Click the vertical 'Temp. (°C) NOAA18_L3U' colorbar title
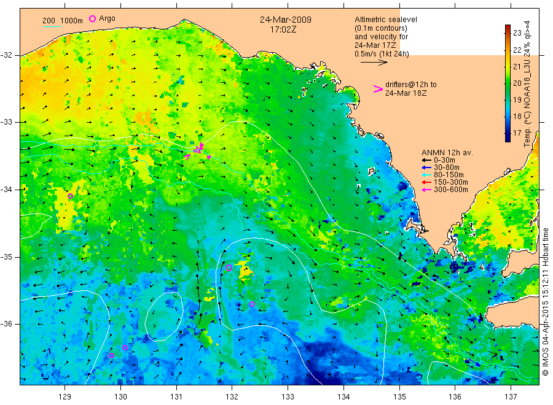This screenshot has width=553, height=405. [527, 84]
